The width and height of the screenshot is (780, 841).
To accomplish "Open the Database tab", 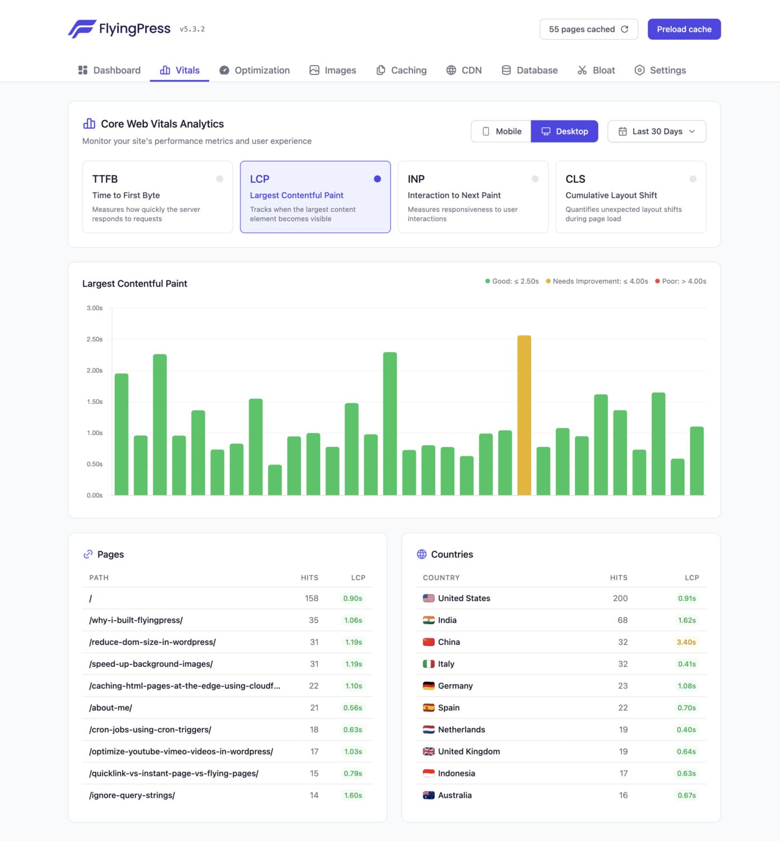I will (x=530, y=70).
